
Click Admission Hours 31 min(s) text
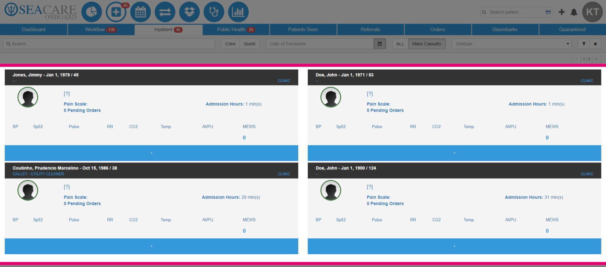534,197
